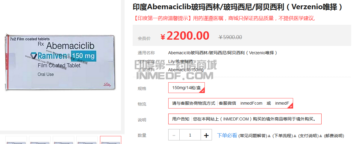Viewport: 353px width, 144px height.
Task: Select the third product thumbnail
Action: tap(63, 140)
